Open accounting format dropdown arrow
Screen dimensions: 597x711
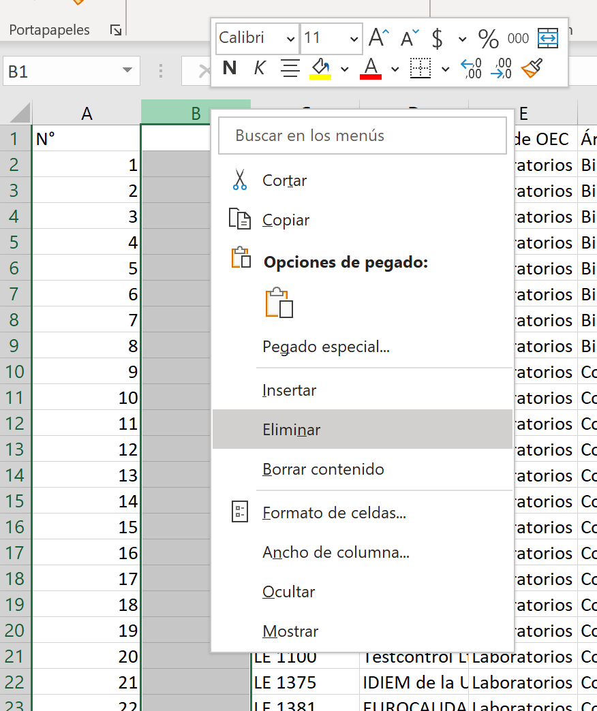(462, 39)
